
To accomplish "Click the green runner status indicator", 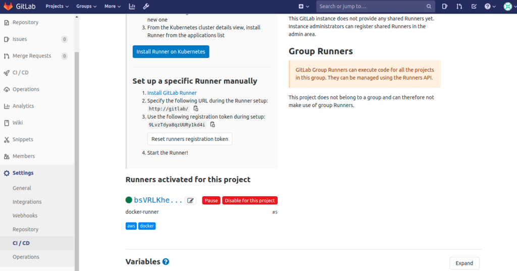I will coord(129,200).
